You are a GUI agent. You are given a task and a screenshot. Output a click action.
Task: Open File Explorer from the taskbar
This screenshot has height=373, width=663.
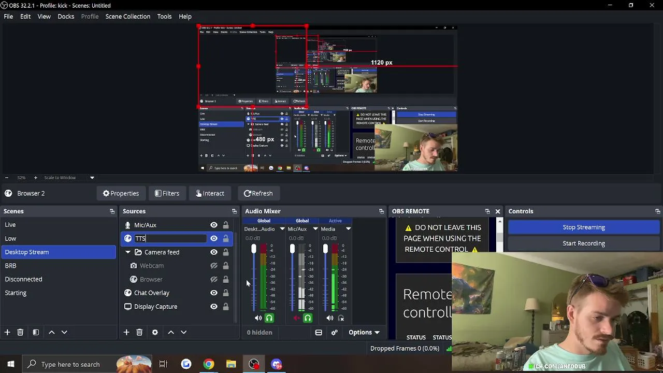click(231, 364)
